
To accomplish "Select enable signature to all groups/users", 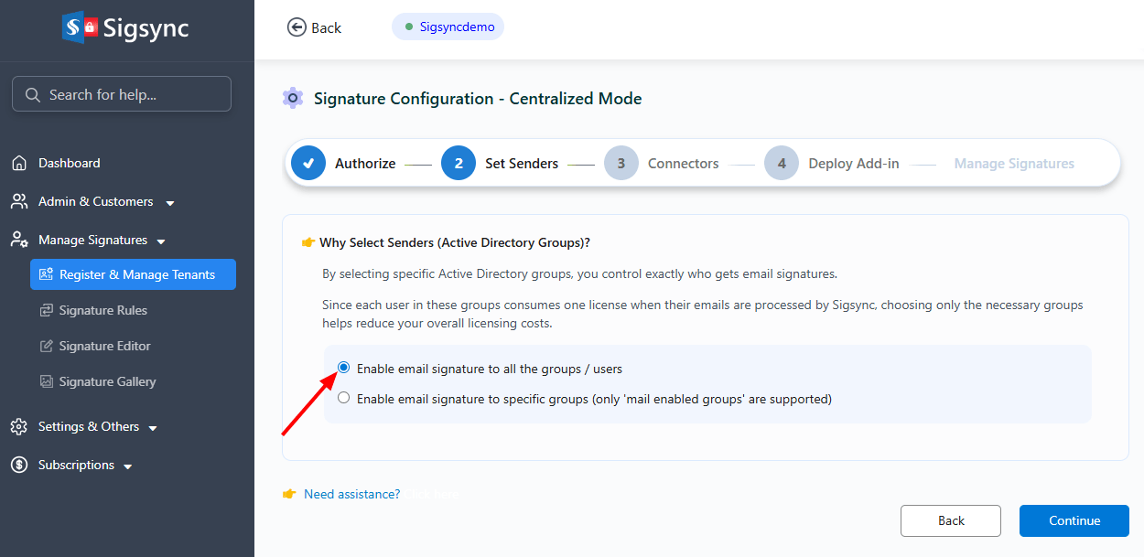I will (344, 368).
